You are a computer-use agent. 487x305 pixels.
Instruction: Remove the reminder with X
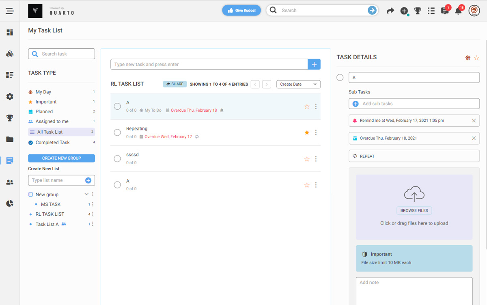point(474,121)
